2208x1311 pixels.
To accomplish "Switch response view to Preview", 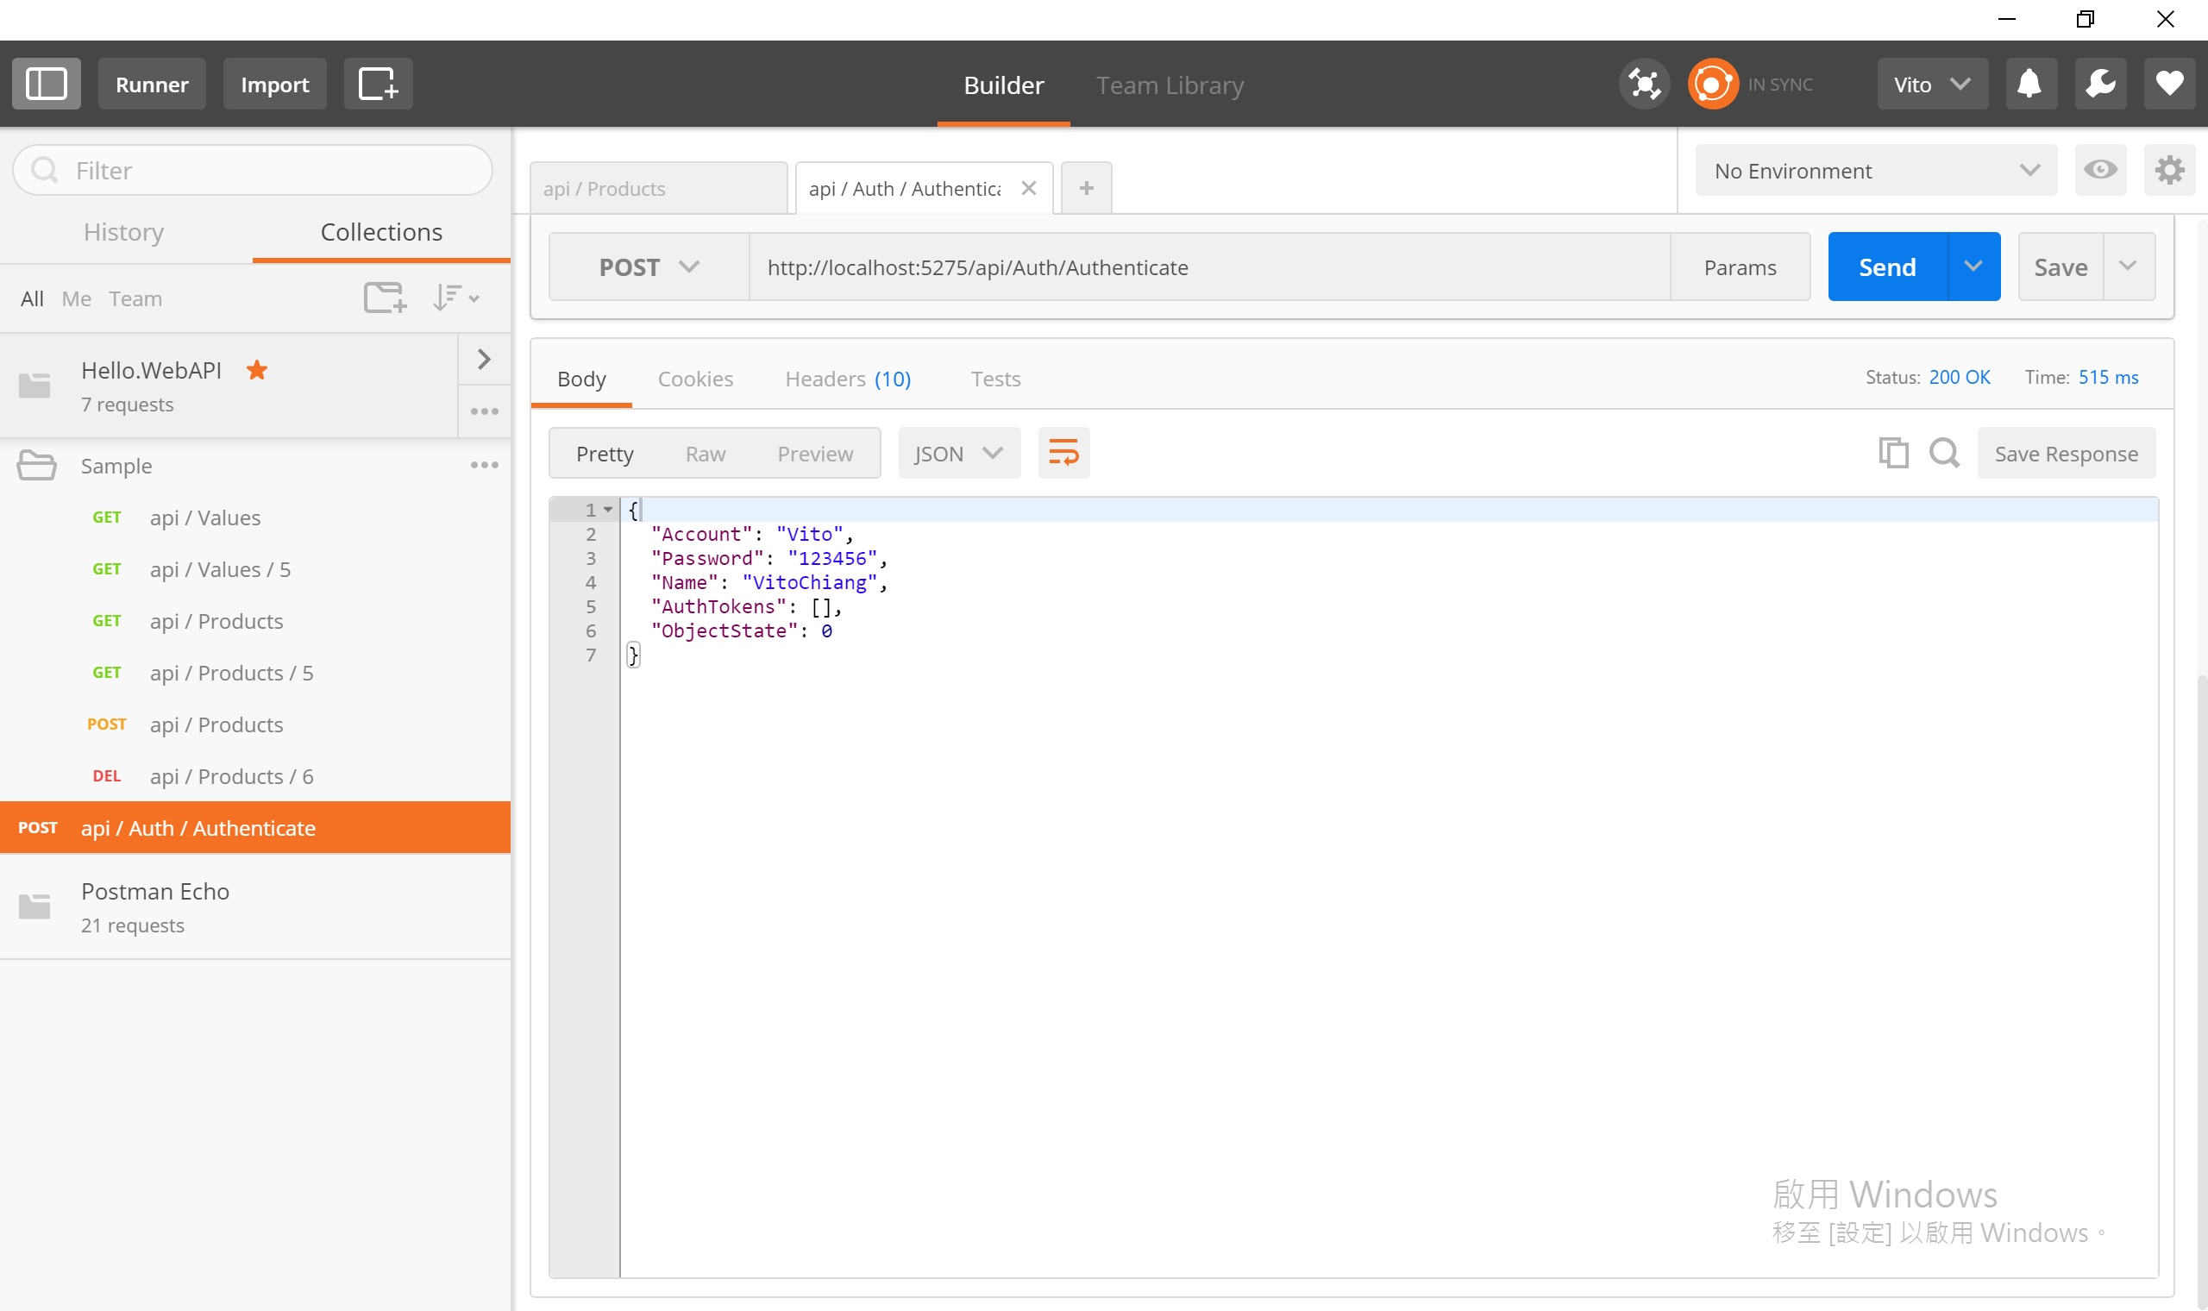I will tap(814, 453).
